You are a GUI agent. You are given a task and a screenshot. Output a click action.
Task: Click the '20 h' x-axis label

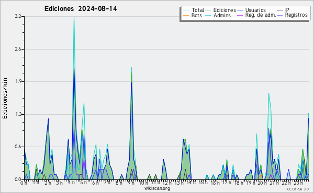point(262,183)
